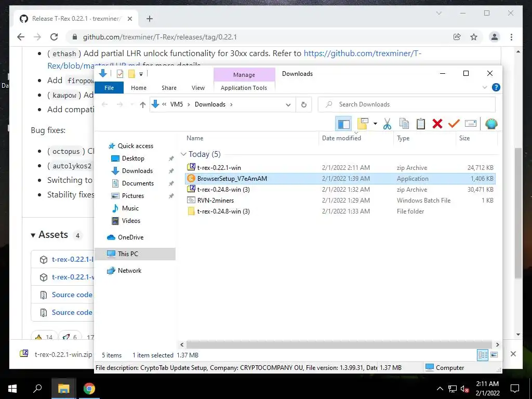Expand the address bar history dropdown

coord(288,105)
